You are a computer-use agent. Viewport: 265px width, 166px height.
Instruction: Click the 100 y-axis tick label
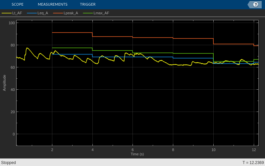12,23
